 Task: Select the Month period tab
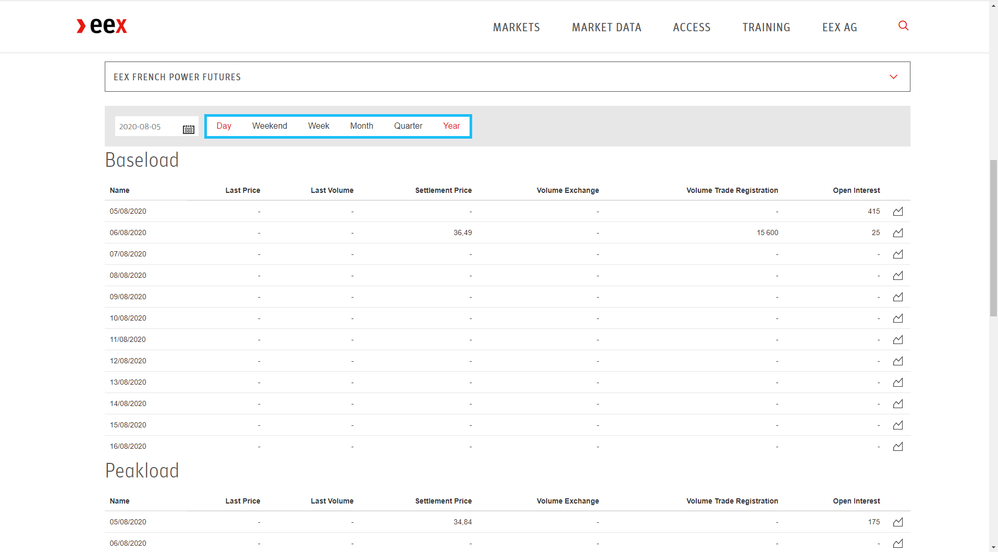[361, 126]
